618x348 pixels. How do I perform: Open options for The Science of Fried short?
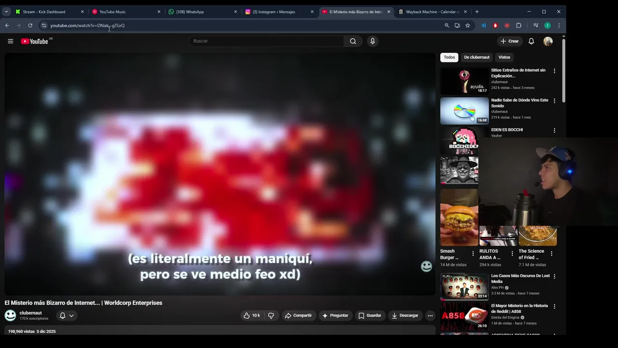coord(551,253)
